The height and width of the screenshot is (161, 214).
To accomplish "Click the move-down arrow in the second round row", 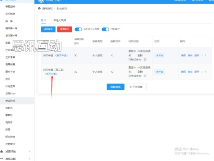I will pyautogui.click(x=202, y=72).
